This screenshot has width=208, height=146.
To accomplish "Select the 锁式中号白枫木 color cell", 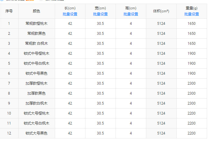I will [36, 63].
